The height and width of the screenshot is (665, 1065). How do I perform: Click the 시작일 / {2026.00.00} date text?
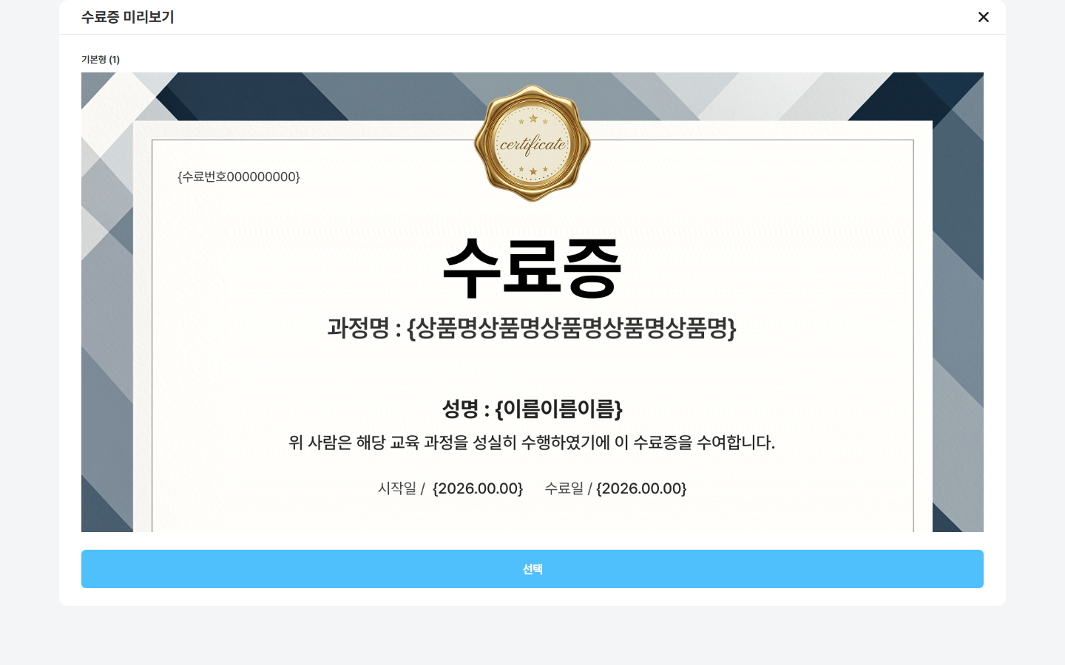pyautogui.click(x=450, y=488)
